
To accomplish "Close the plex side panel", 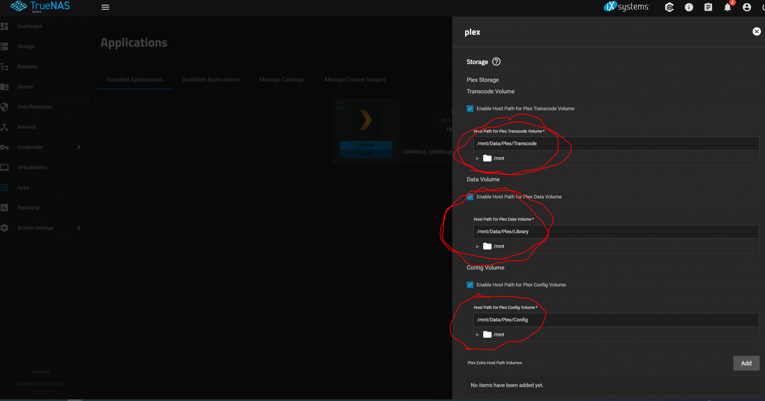I will (x=757, y=31).
